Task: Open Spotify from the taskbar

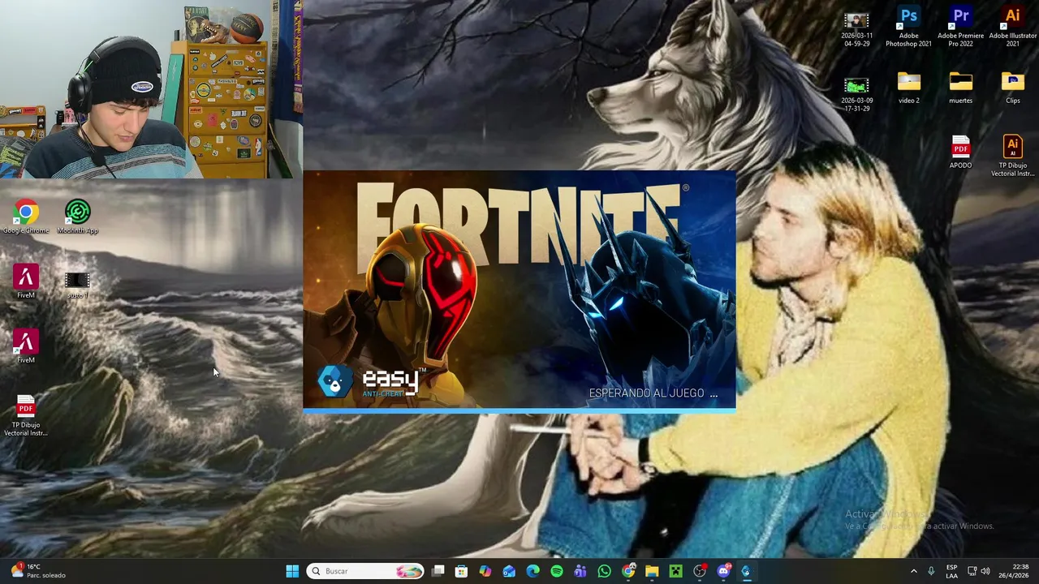Action: coord(556,571)
